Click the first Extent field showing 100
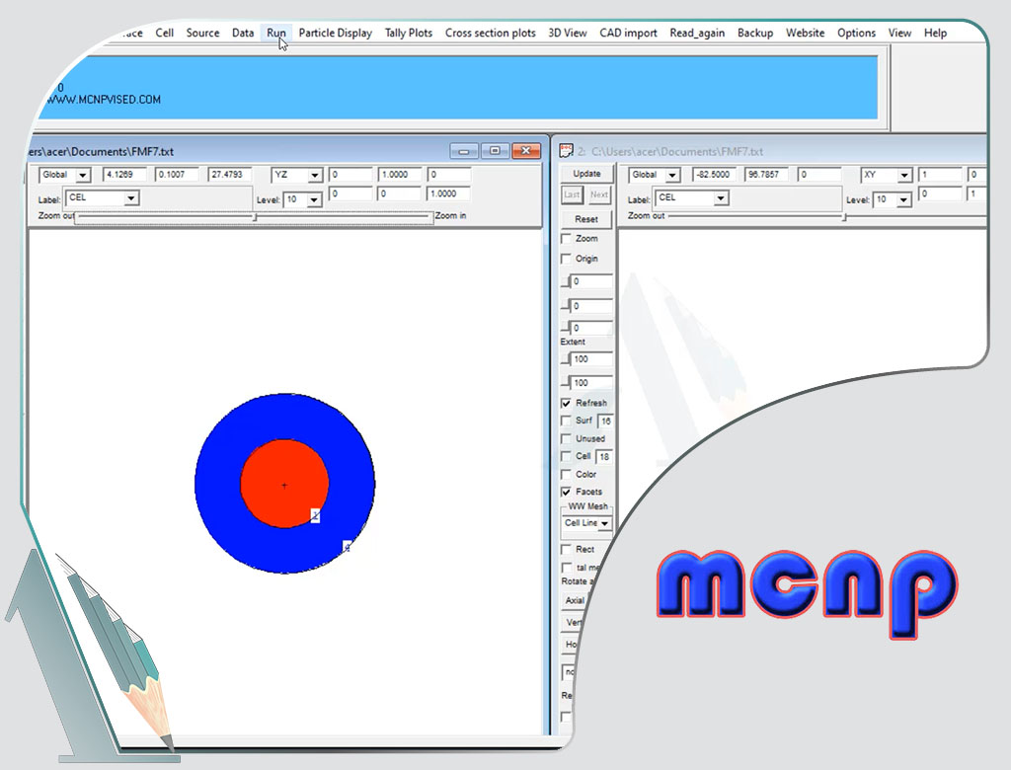The width and height of the screenshot is (1011, 770). coord(590,359)
